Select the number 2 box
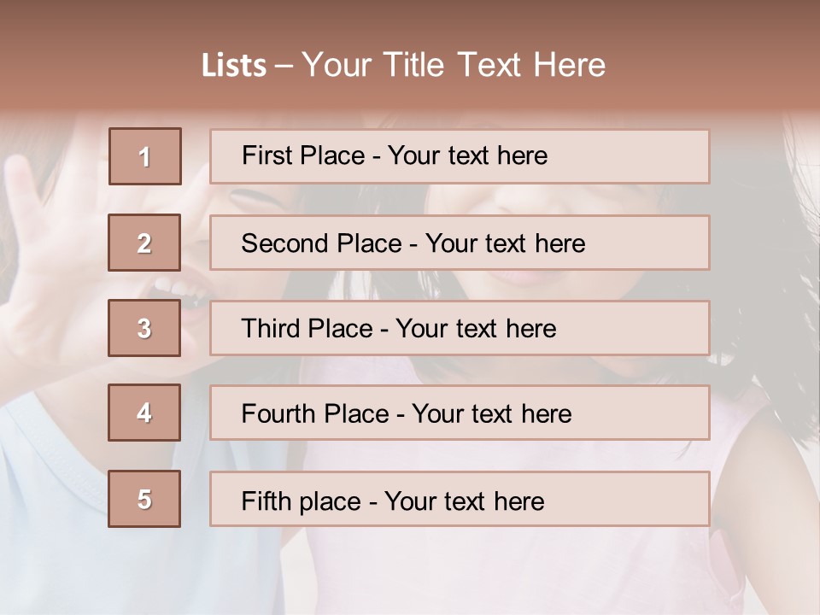The height and width of the screenshot is (615, 820). click(x=144, y=243)
